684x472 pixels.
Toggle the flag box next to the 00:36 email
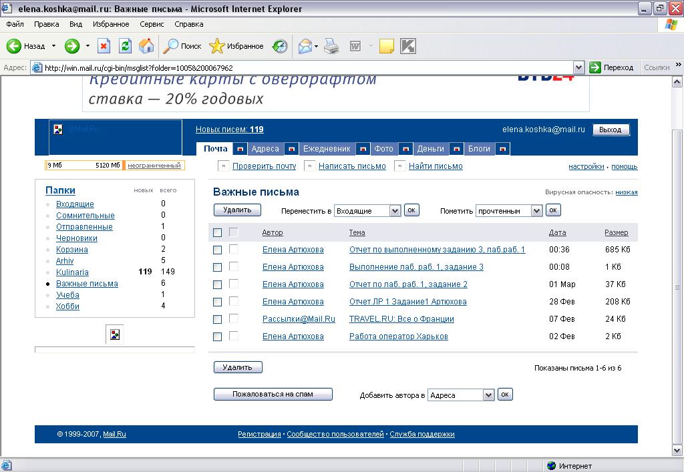click(234, 249)
